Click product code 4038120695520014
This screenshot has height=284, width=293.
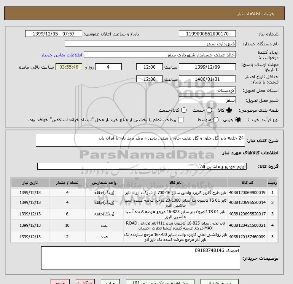click(247, 202)
